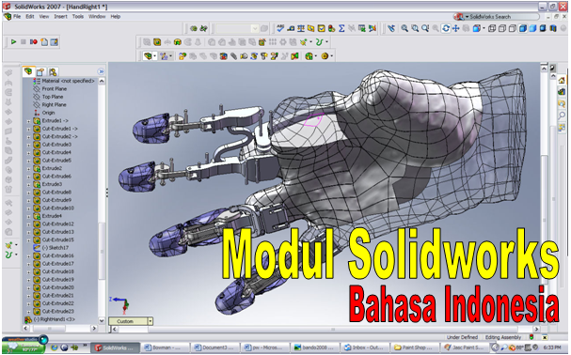
Task: Open the Edit menu
Action: (30, 17)
